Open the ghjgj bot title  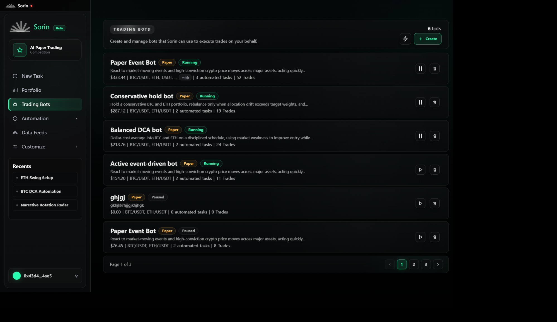click(x=118, y=197)
